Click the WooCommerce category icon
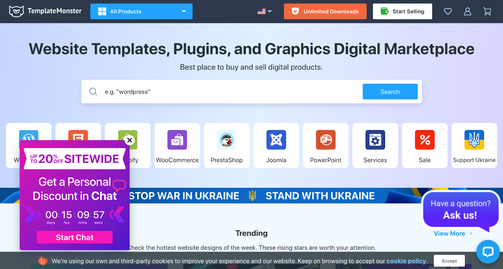This screenshot has height=269, width=503. point(177,140)
